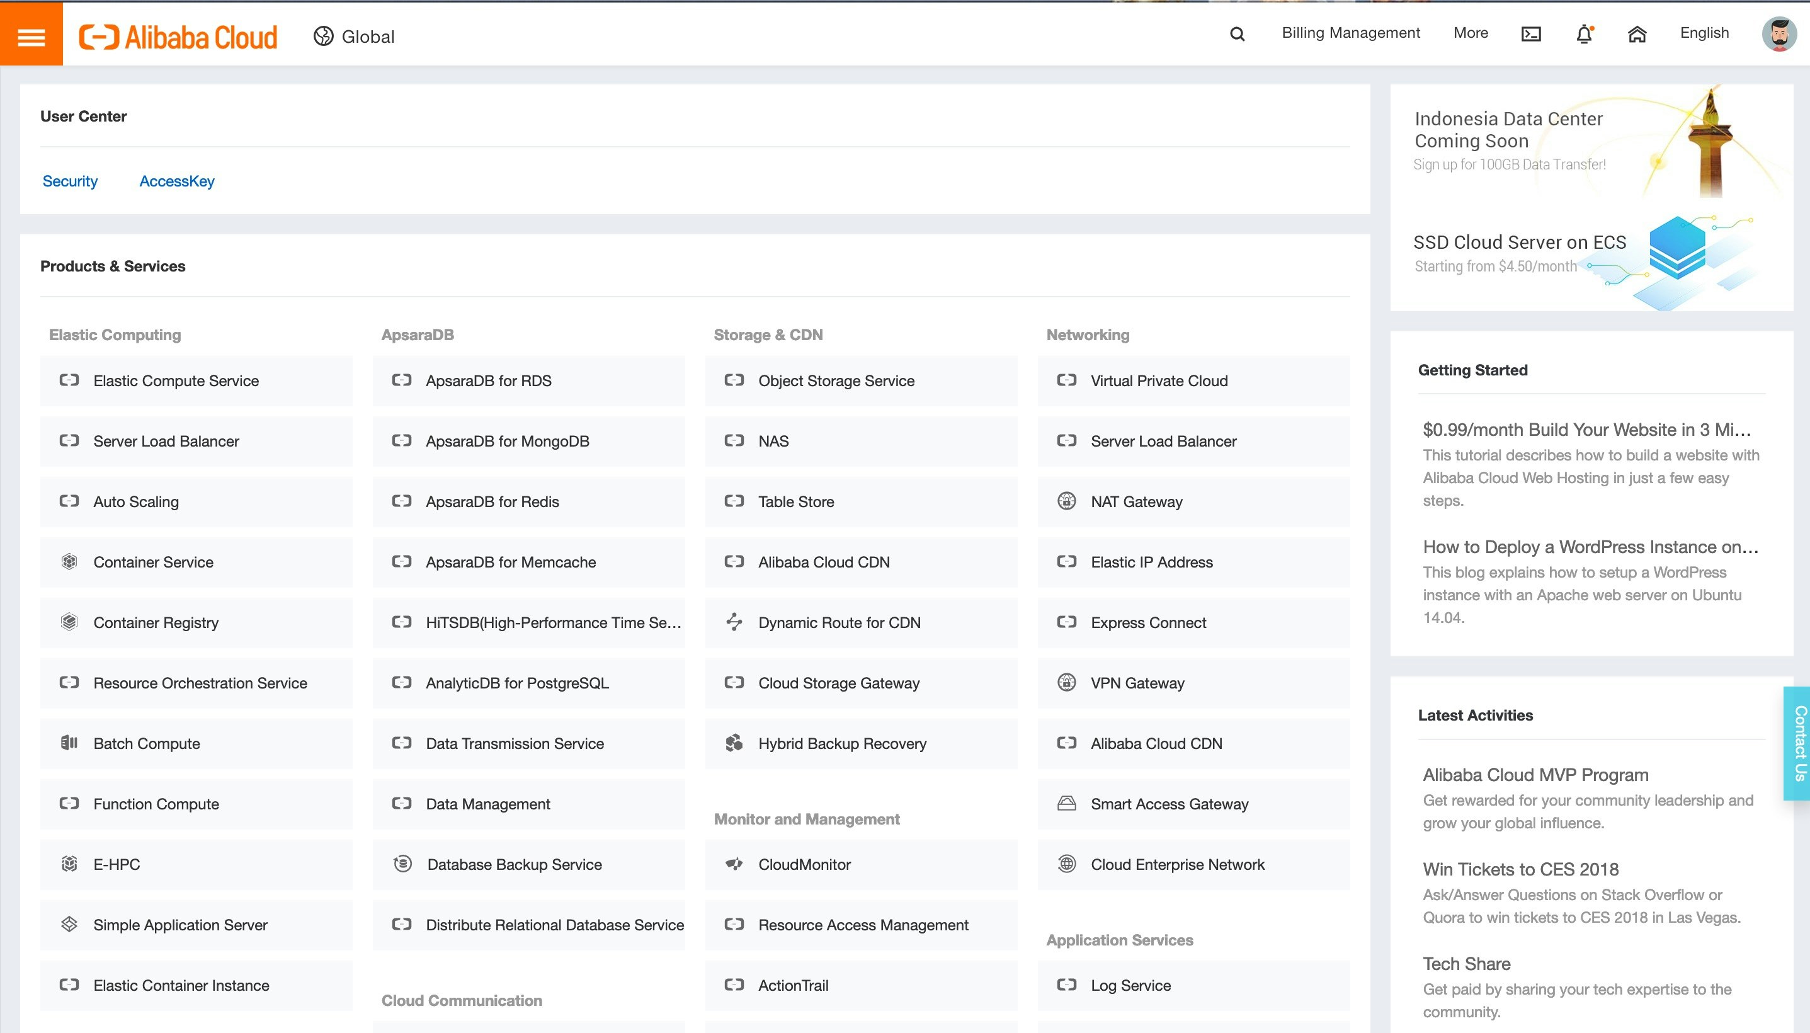Open the Global region selector
1810x1033 pixels.
pos(354,36)
